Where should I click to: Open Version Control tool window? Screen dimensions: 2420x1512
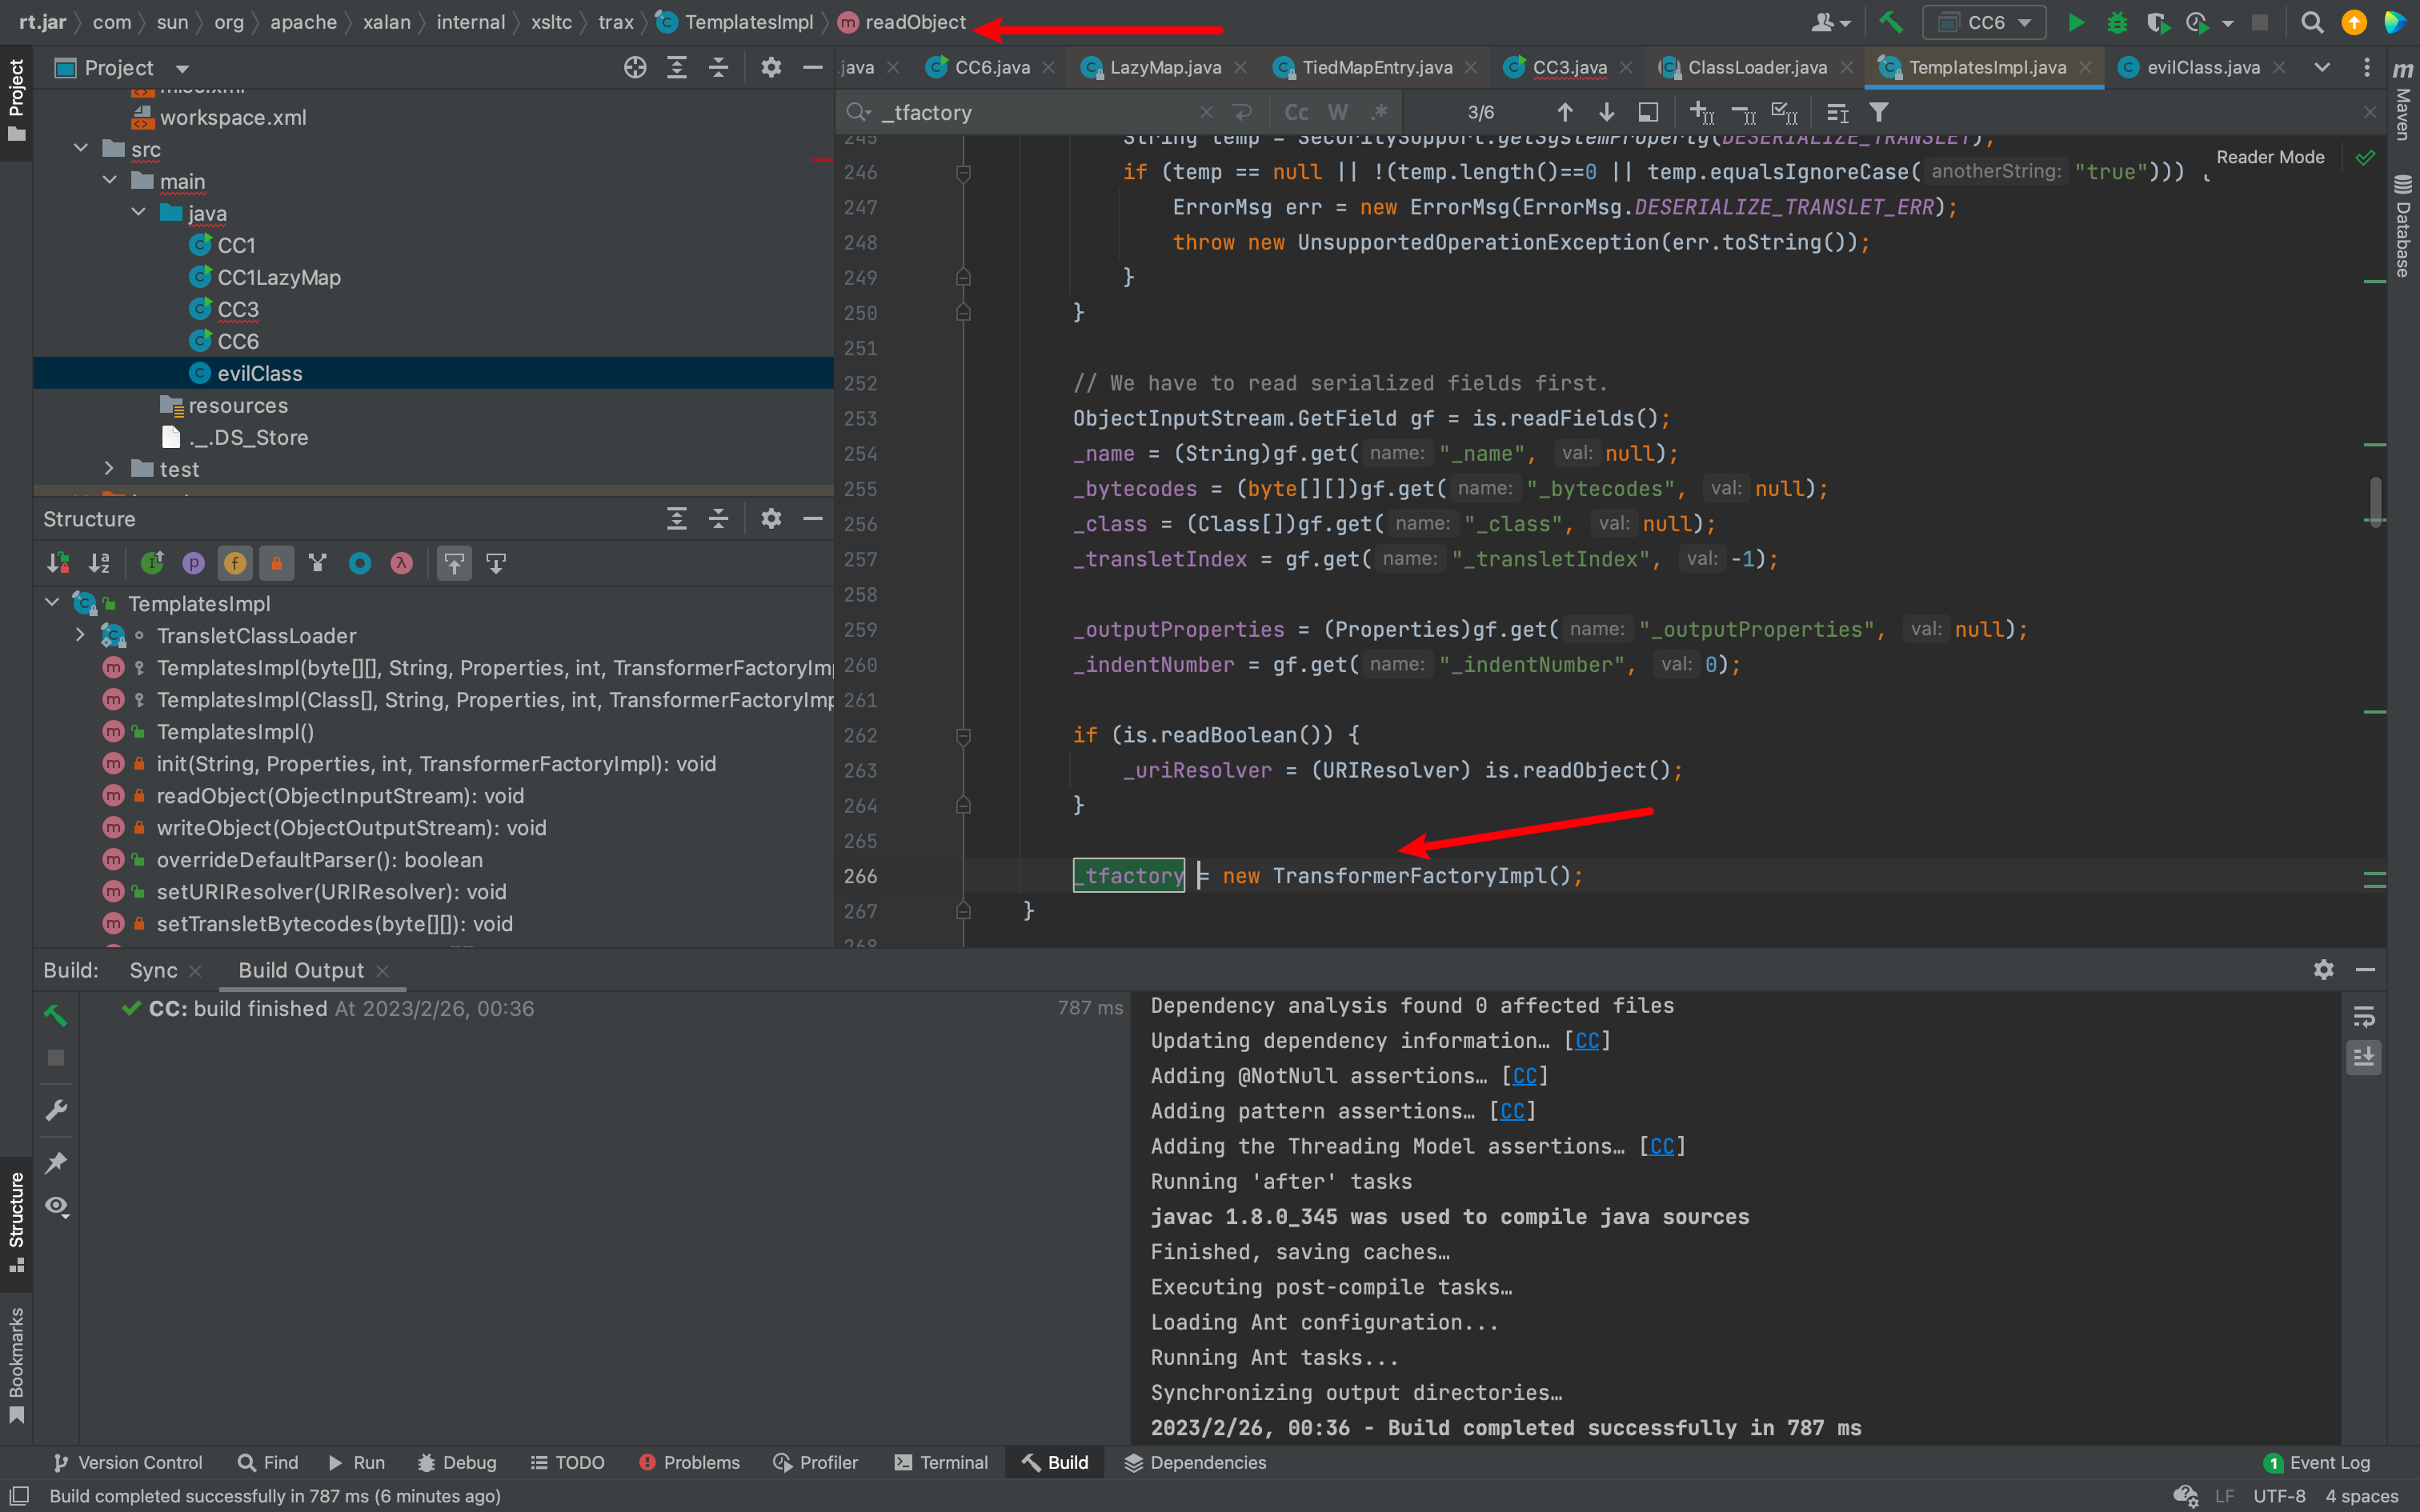(127, 1462)
